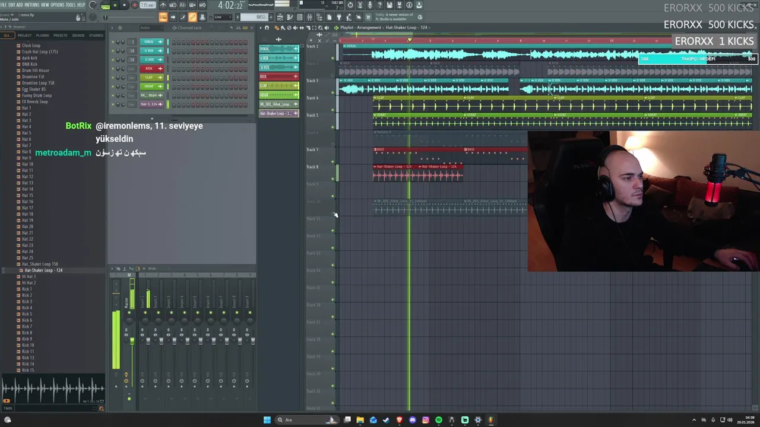Click the browser search magnifier icon
Screen dimensions: 760x427
pos(101,408)
